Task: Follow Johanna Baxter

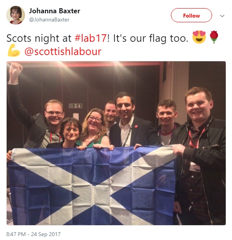Action: 191,15
